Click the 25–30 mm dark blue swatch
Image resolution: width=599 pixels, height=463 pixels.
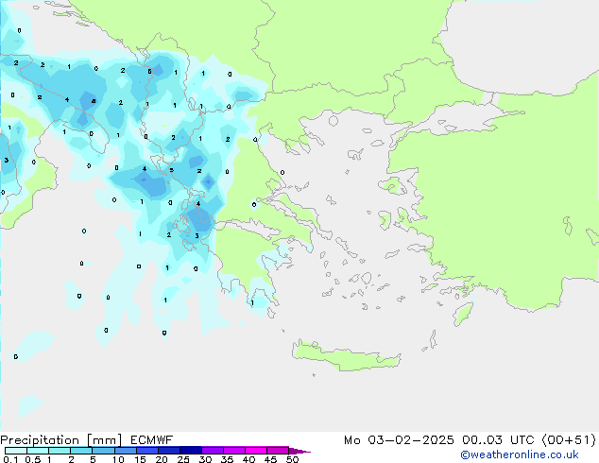190,451
